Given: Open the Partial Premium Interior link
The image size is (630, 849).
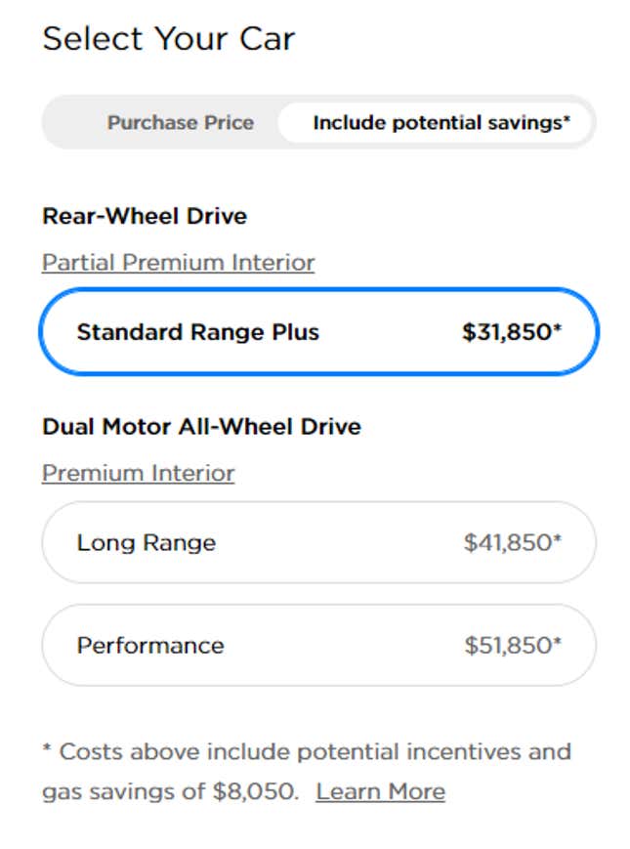Looking at the screenshot, I should point(178,263).
